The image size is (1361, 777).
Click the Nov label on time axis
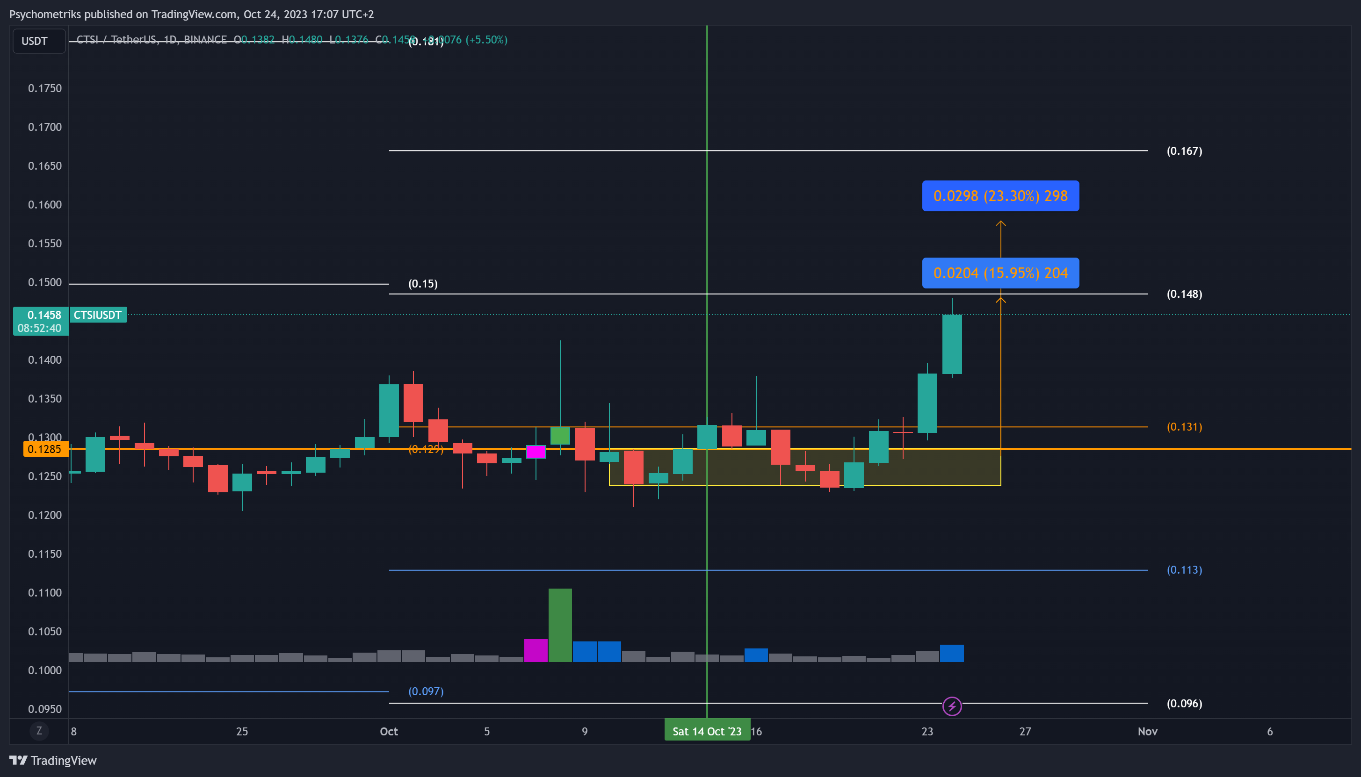1147,731
